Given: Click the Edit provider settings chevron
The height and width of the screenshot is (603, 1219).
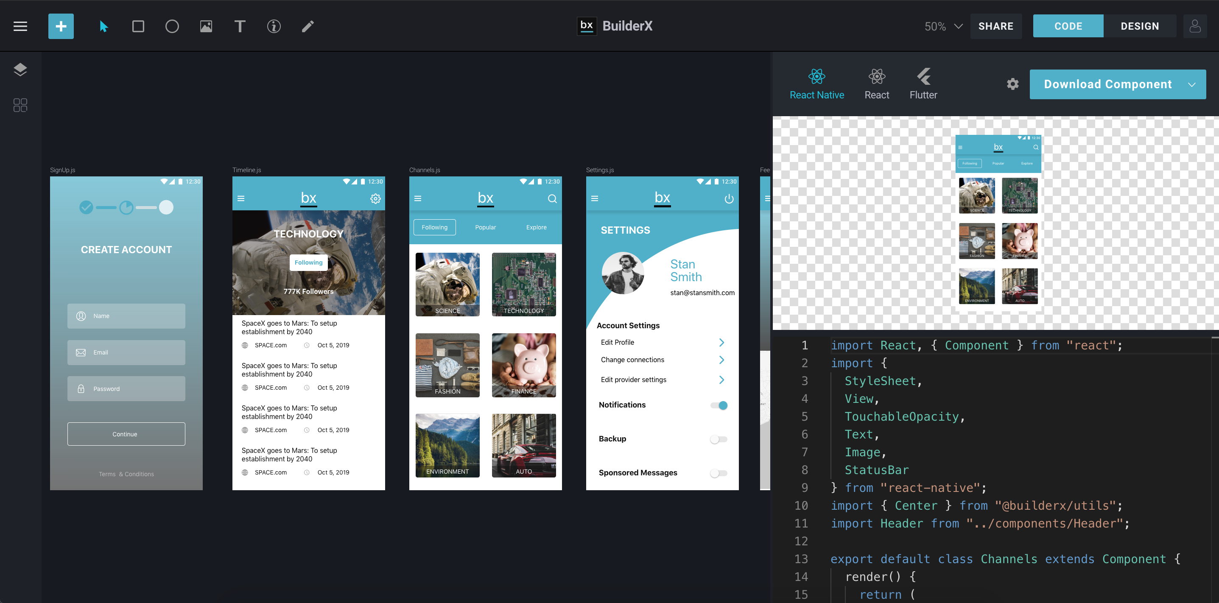Looking at the screenshot, I should (721, 380).
